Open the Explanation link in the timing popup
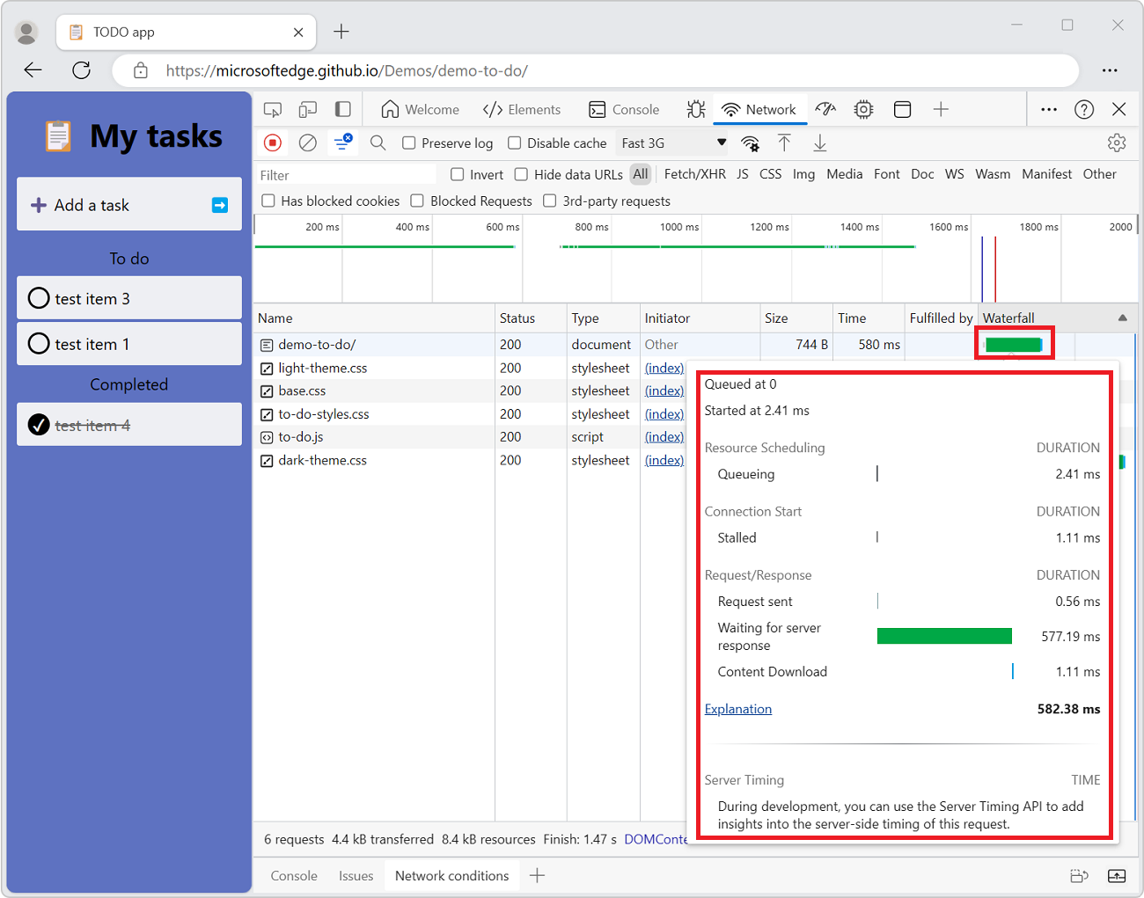The width and height of the screenshot is (1144, 898). pos(737,709)
